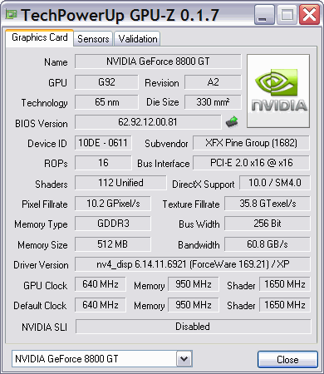The image size is (324, 374).
Task: Select the NVIDIA GeForce 8800 GT combo box
Action: 102,359
